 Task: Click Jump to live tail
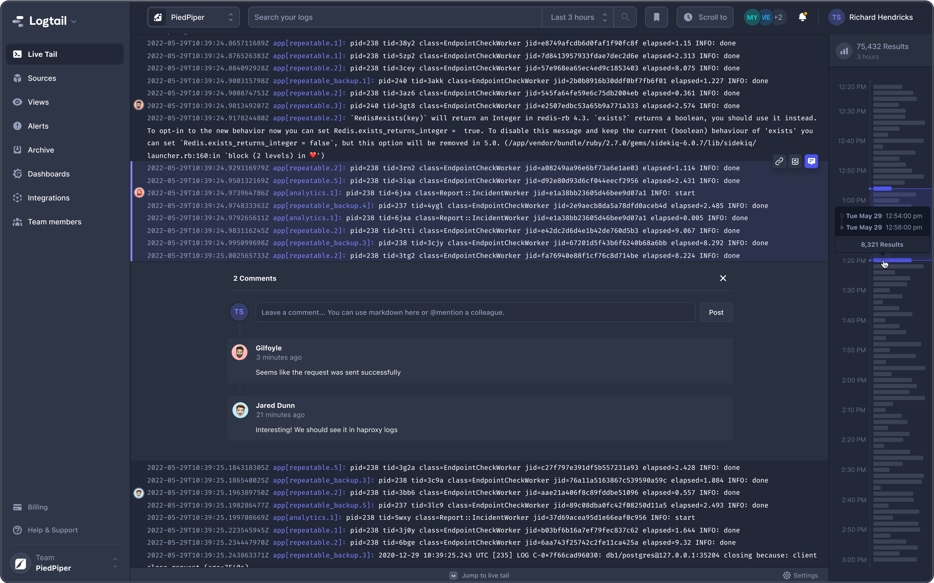coord(479,575)
